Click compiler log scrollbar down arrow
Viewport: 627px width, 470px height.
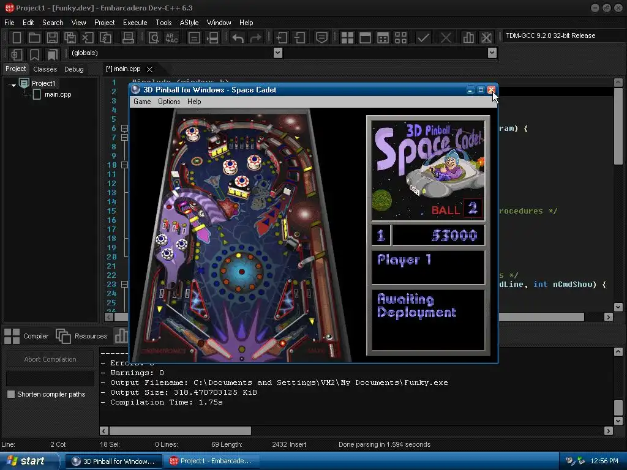click(618, 420)
